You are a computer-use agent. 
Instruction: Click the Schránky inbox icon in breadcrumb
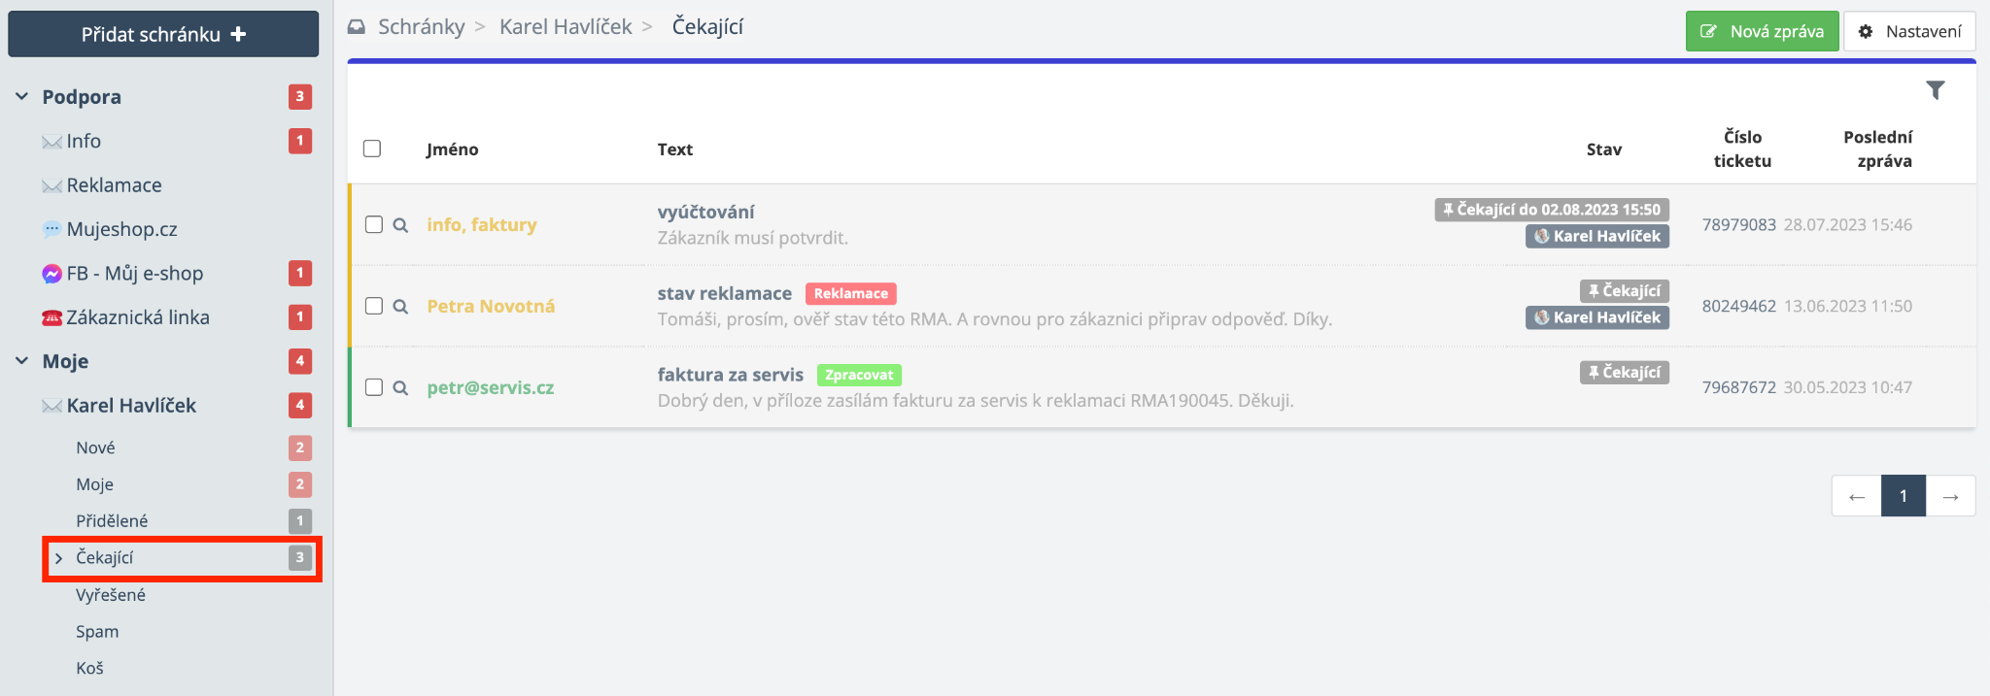click(x=357, y=27)
